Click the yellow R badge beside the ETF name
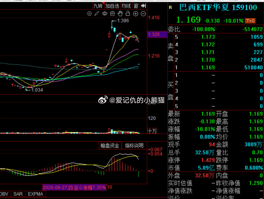This screenshot has height=199, width=264. (170, 7)
